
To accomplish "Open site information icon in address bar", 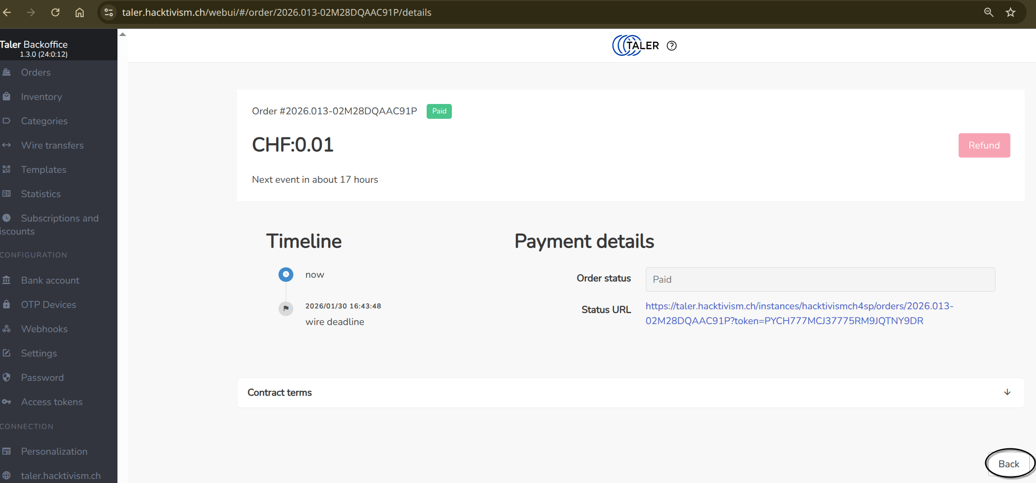I will (108, 12).
